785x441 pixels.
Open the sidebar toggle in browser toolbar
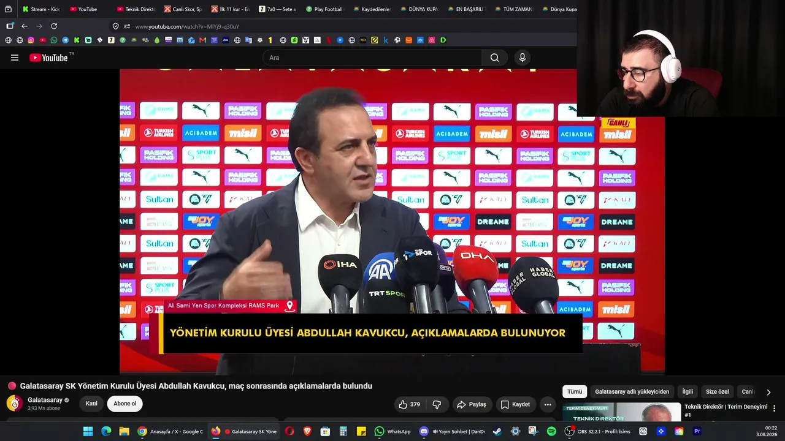[x=10, y=26]
